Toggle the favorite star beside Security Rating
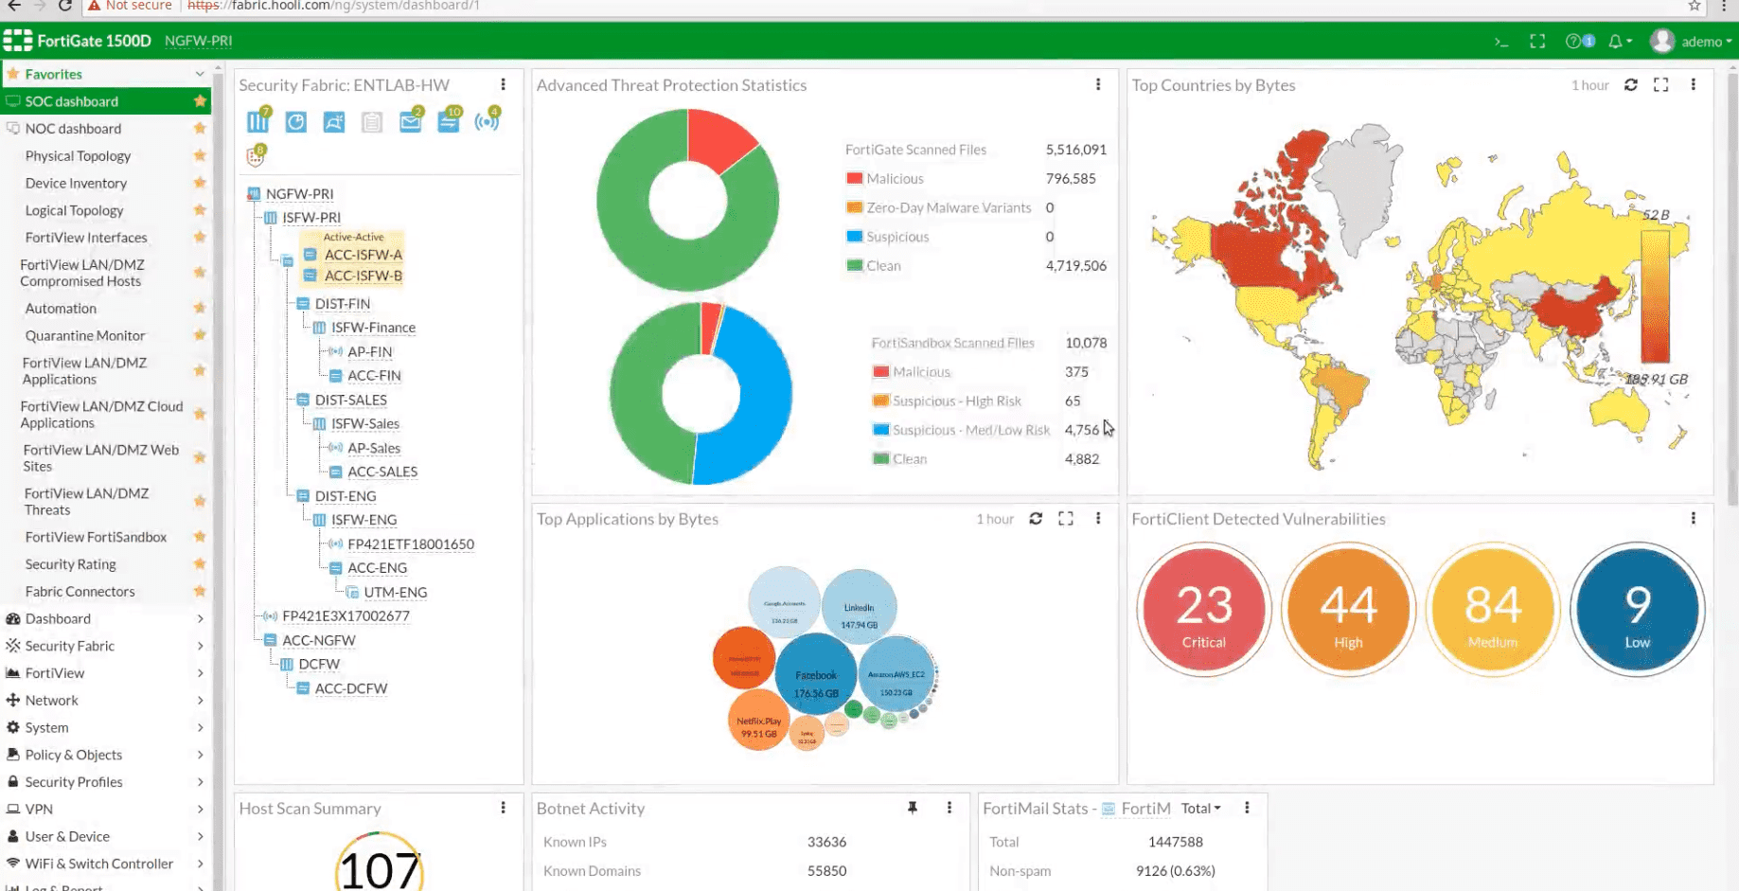The height and width of the screenshot is (891, 1739). pos(200,564)
